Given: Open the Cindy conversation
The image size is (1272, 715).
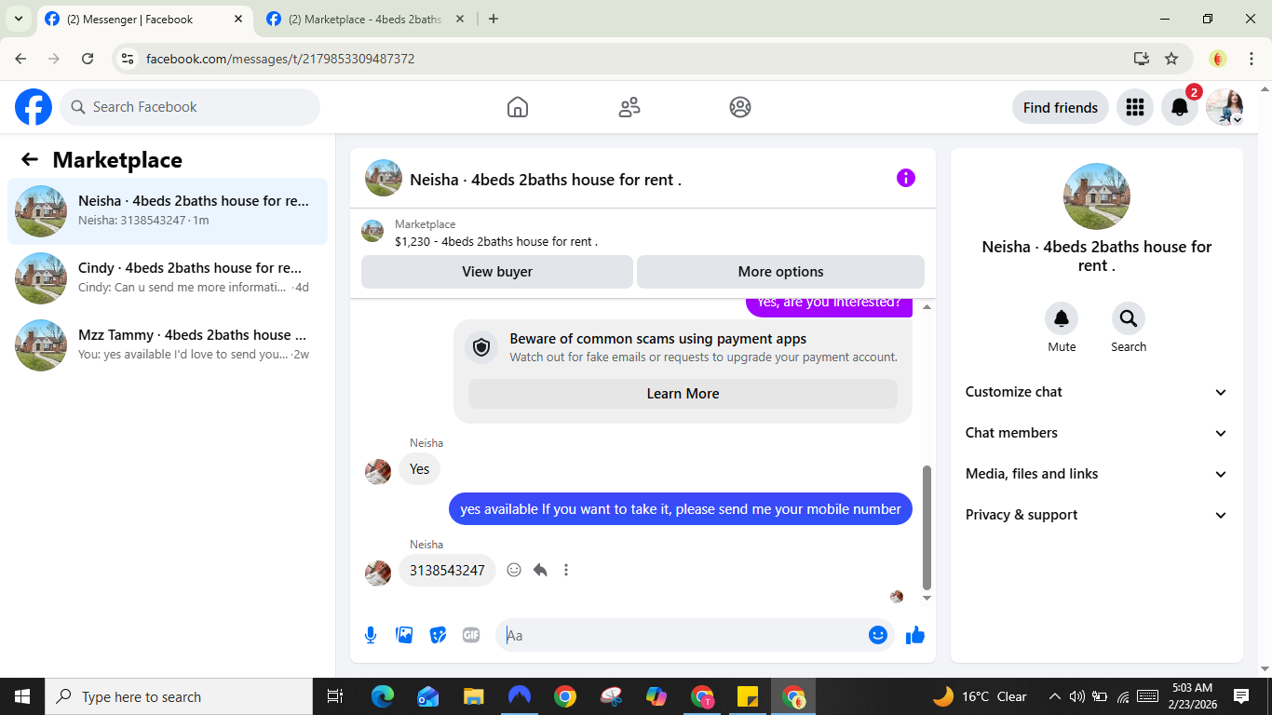Looking at the screenshot, I should [168, 278].
